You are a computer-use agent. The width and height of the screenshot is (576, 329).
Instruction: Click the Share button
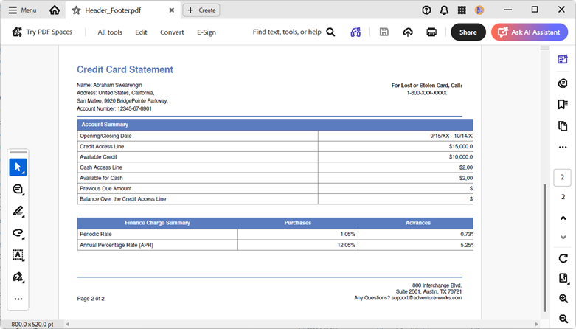point(468,32)
